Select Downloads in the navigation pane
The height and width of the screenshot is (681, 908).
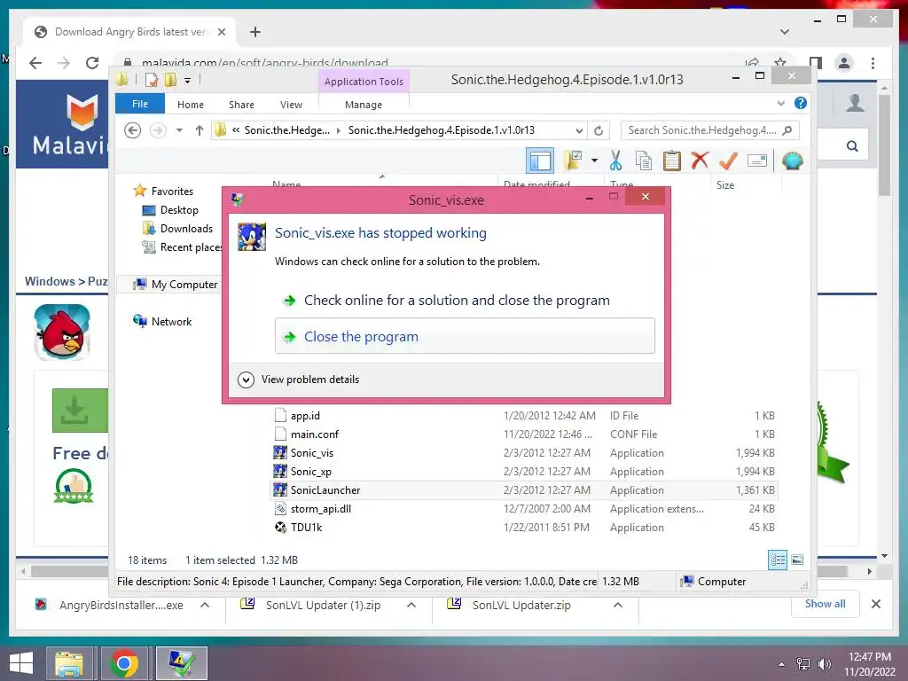click(186, 229)
